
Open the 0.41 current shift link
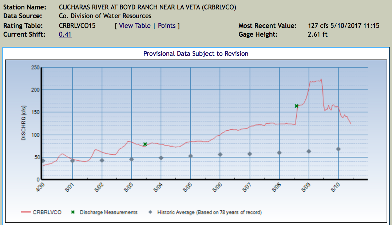pyautogui.click(x=65, y=35)
